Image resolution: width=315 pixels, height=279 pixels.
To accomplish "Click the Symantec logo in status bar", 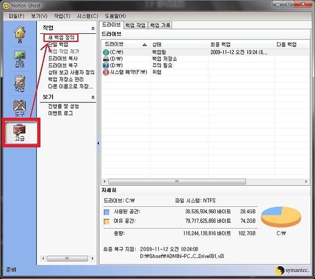I will [x=292, y=270].
